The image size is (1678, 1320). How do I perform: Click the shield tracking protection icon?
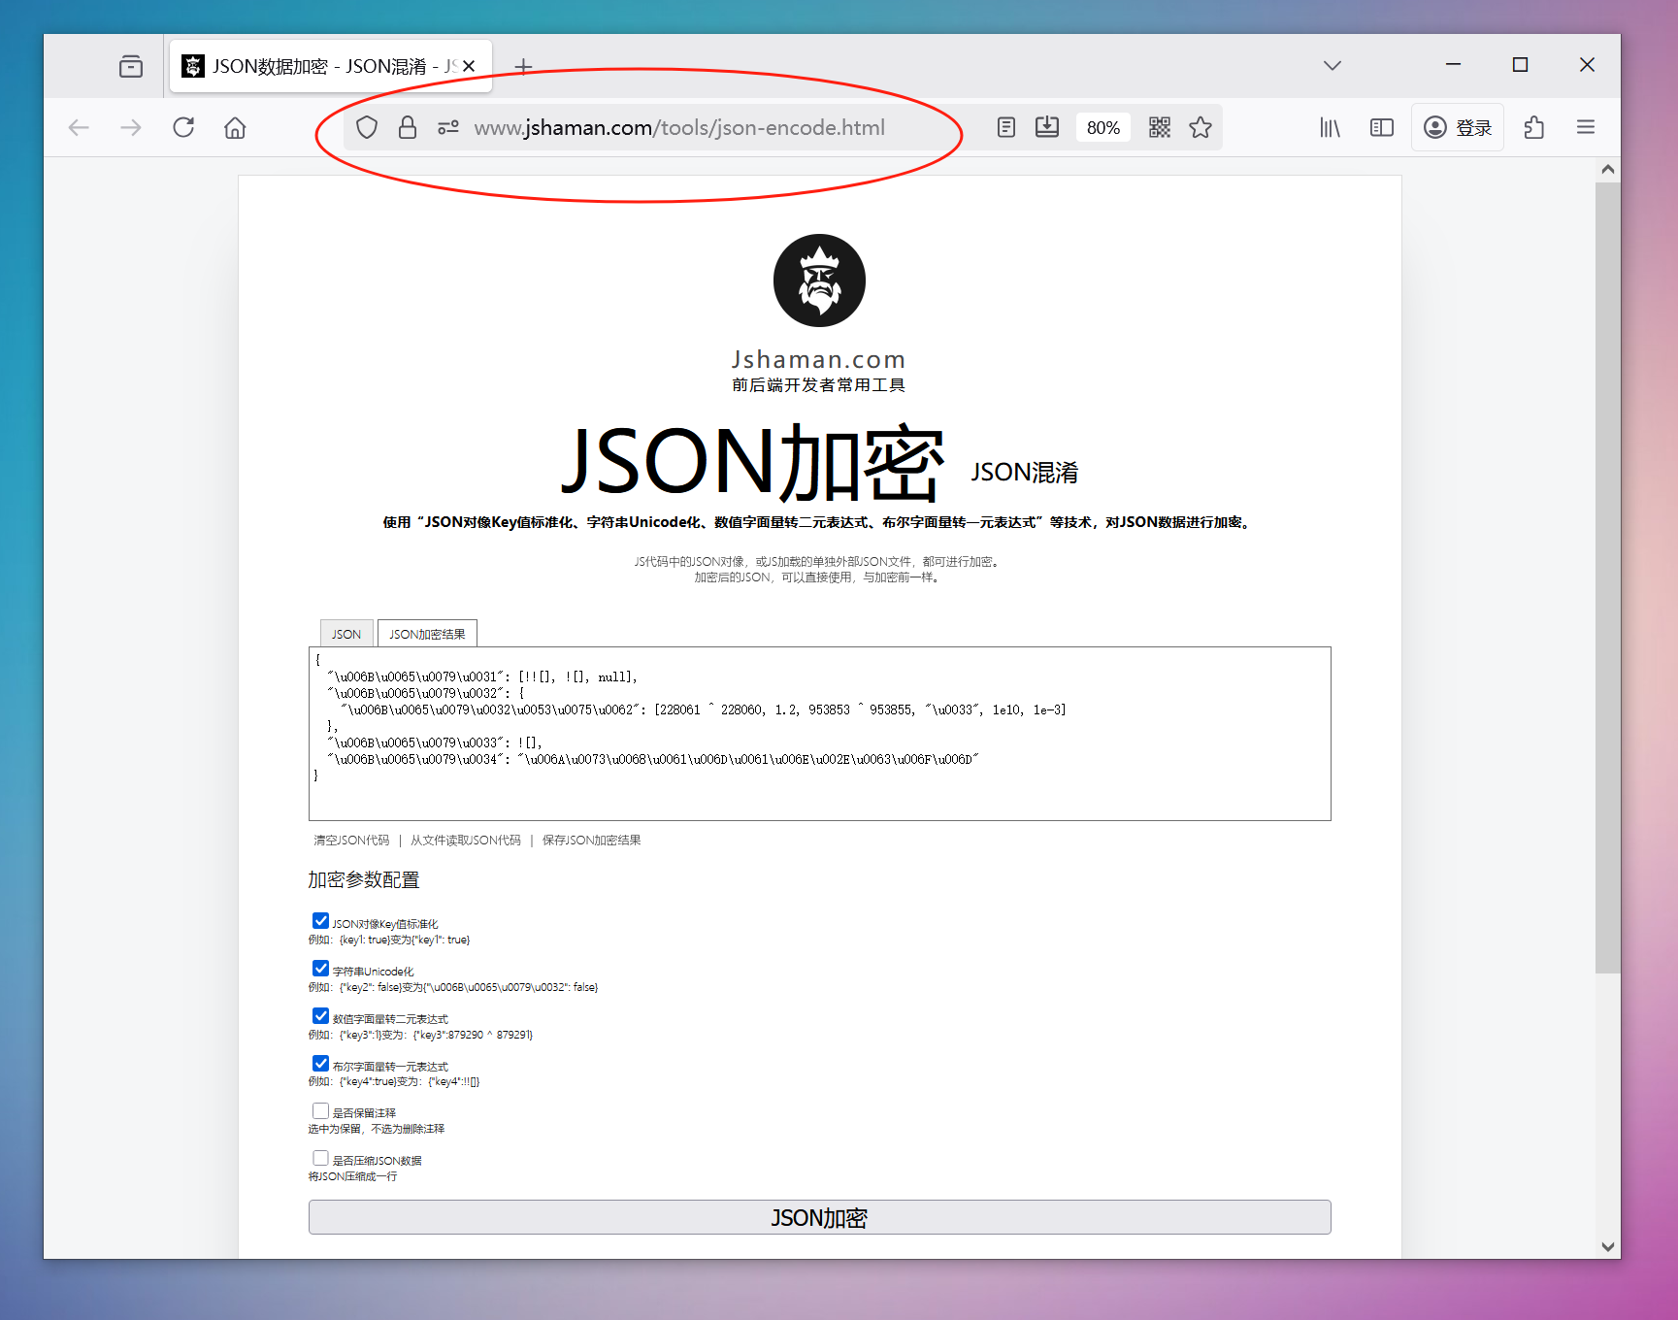[x=366, y=127]
